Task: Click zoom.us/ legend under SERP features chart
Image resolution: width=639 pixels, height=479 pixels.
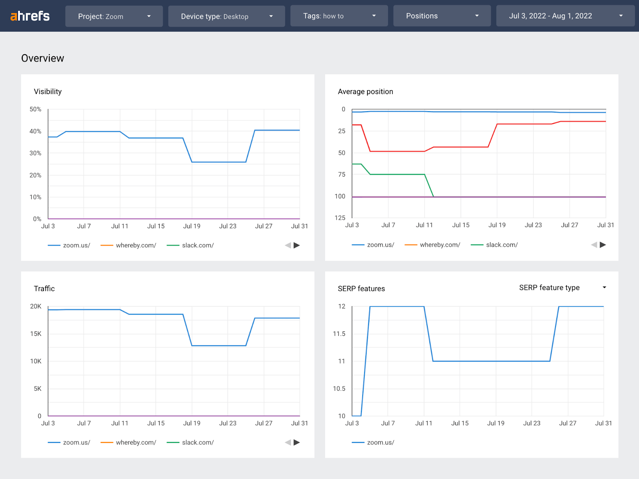Action: pos(381,442)
